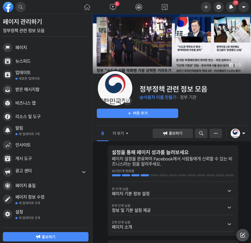This screenshot has width=251, height=243.
Task: Click the gray 홍보하기 button in page tabs
Action: point(172,133)
